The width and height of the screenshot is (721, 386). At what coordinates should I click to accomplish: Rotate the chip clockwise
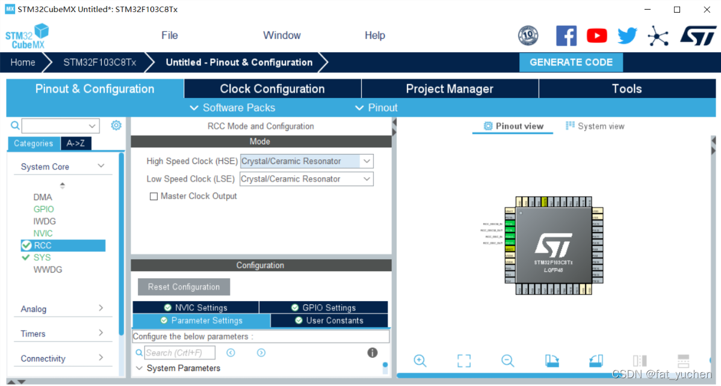552,361
